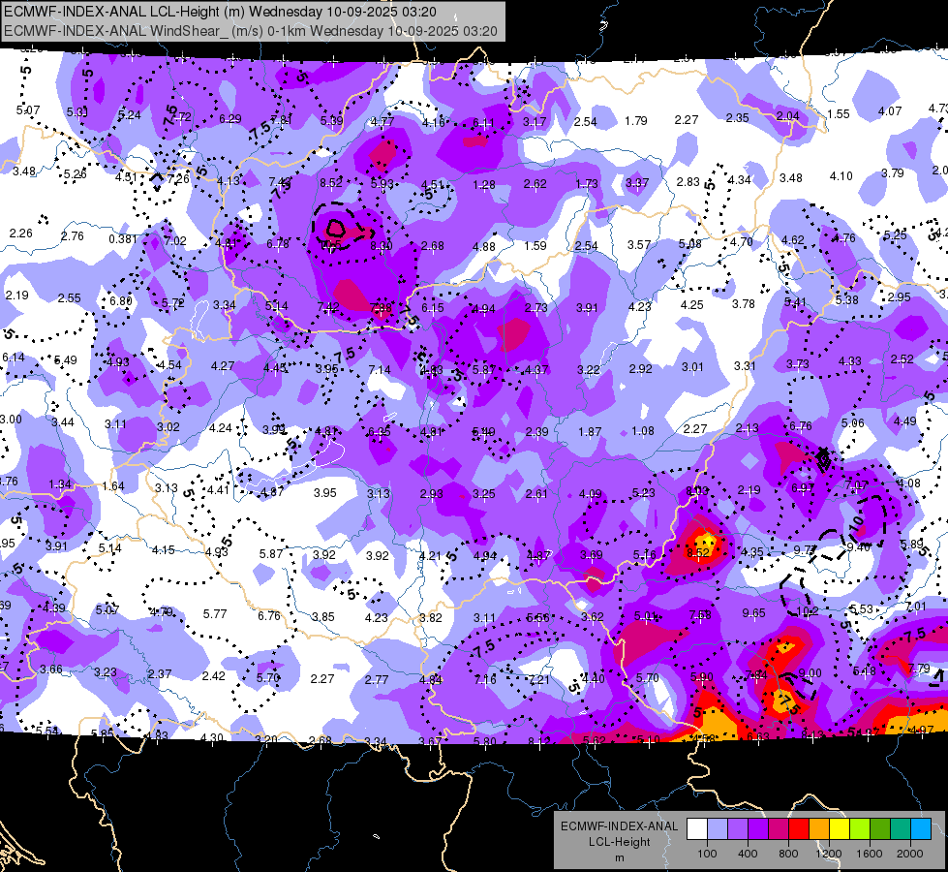
Task: Click the legend scale label 1600
Action: (870, 854)
